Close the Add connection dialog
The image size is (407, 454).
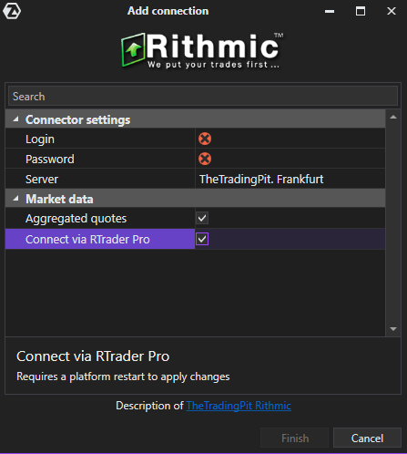[x=392, y=11]
